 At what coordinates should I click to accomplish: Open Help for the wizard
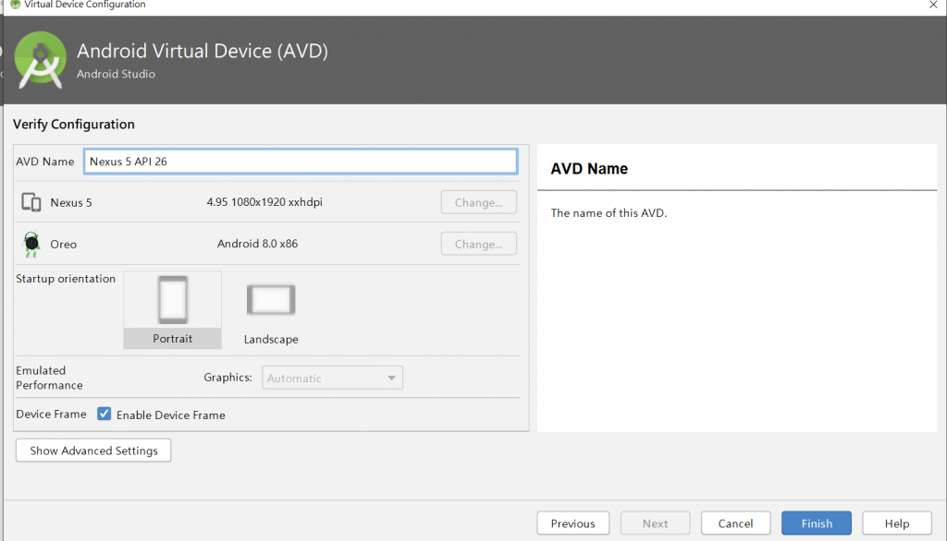(897, 523)
